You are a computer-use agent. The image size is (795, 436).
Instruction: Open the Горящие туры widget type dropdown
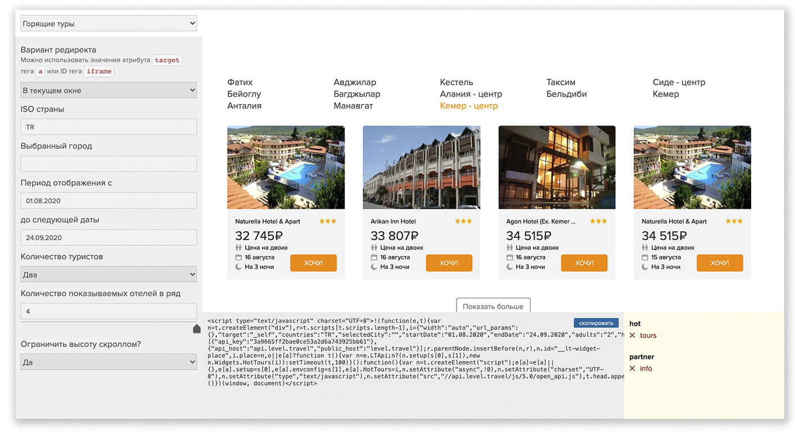109,24
